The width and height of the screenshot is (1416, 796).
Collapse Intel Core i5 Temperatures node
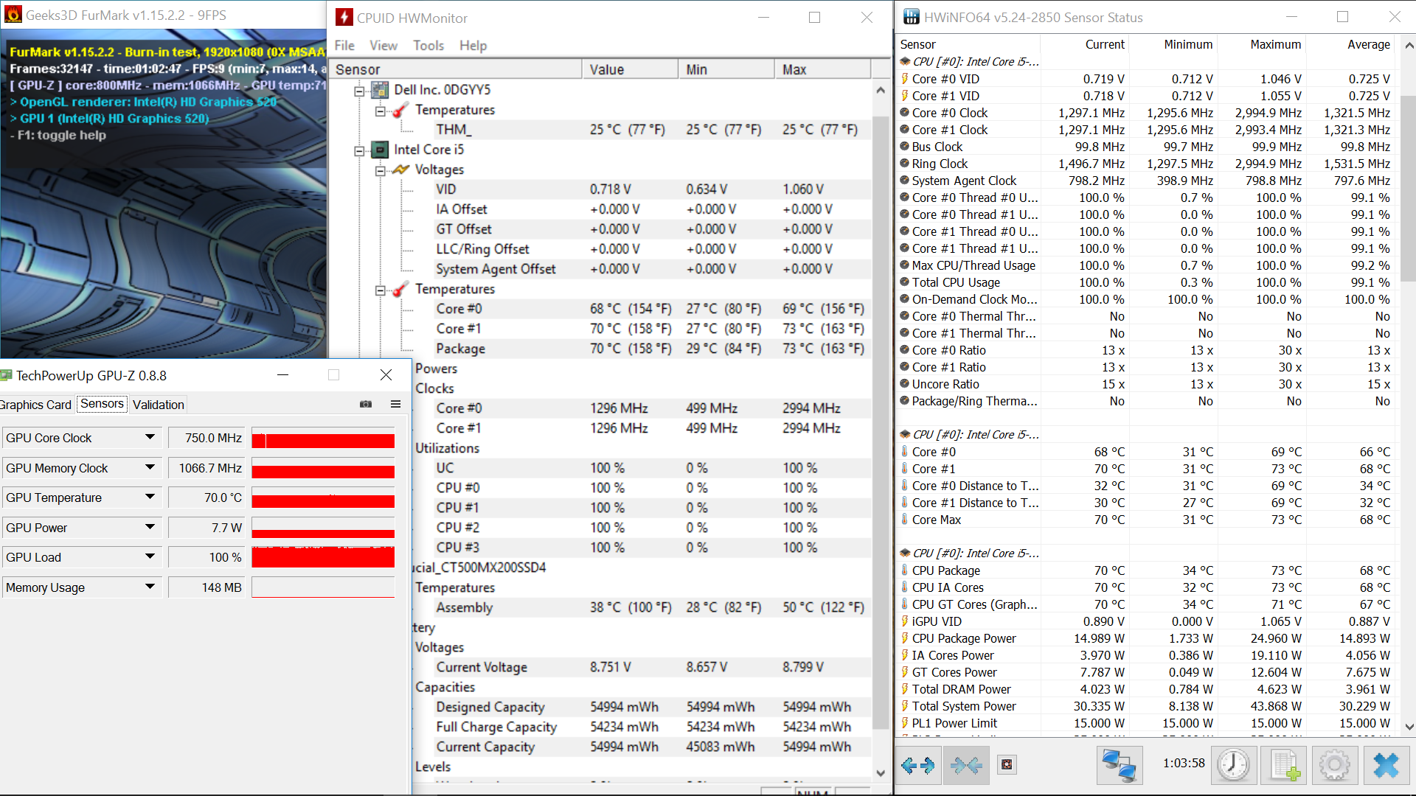[381, 290]
